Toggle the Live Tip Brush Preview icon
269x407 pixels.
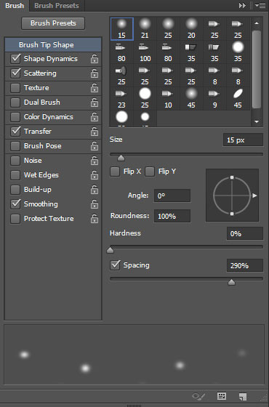click(x=198, y=396)
